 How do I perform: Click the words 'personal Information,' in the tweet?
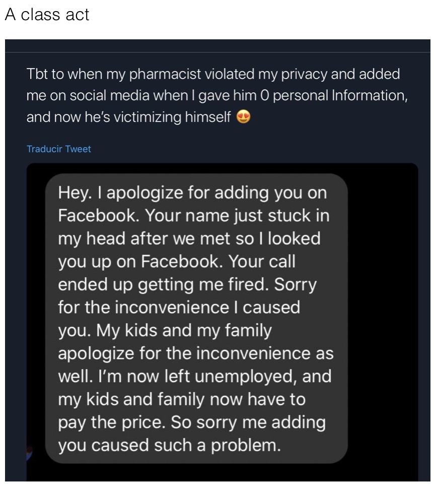(x=340, y=96)
